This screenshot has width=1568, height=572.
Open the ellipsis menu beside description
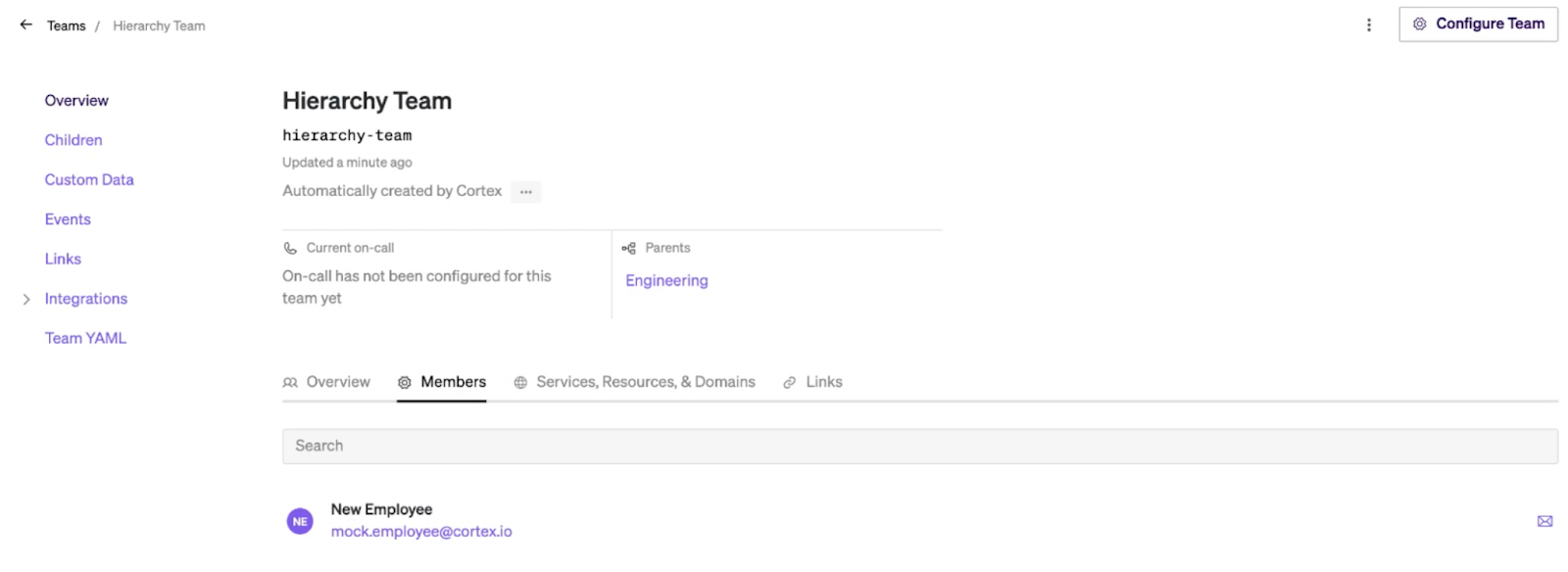click(526, 192)
